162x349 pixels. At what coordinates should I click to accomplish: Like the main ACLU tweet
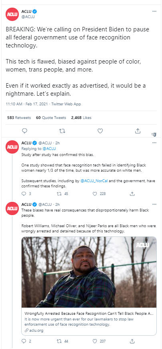click(100, 131)
